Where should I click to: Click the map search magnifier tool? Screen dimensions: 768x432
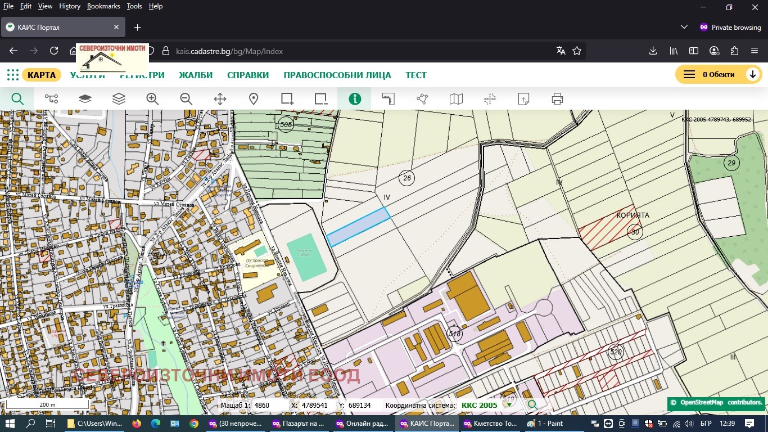pos(17,99)
